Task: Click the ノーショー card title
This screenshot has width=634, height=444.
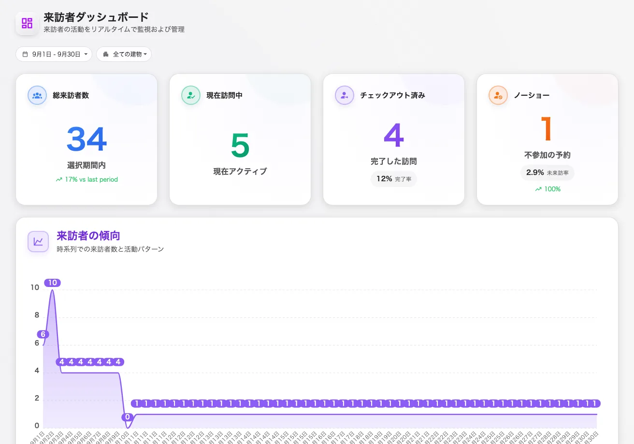Action: [532, 96]
